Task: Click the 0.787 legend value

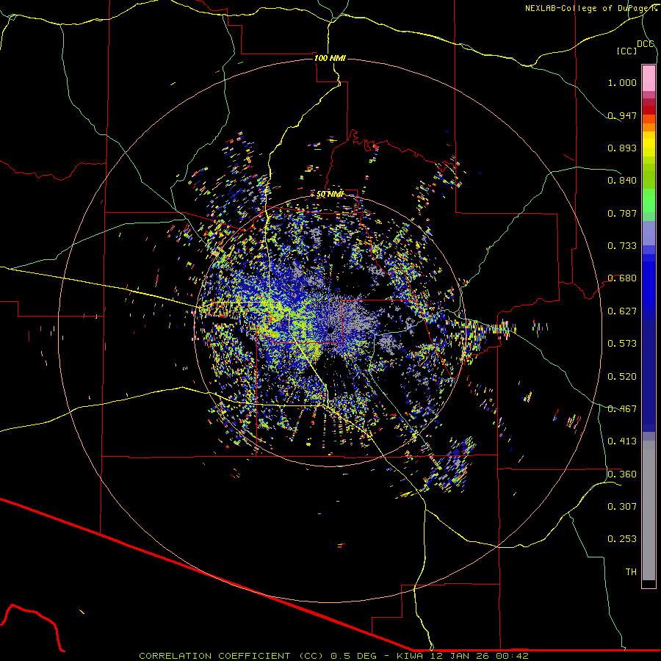Action: pyautogui.click(x=622, y=213)
